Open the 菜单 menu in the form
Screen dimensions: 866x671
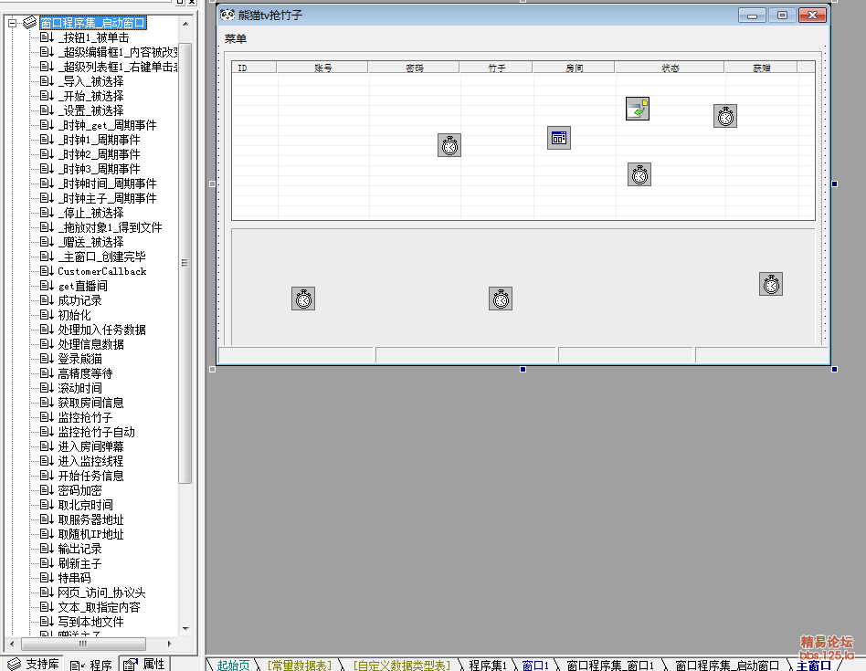tap(236, 38)
